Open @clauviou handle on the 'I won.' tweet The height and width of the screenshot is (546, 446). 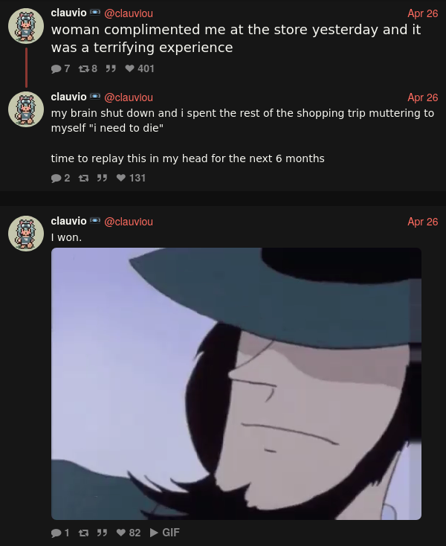[129, 222]
